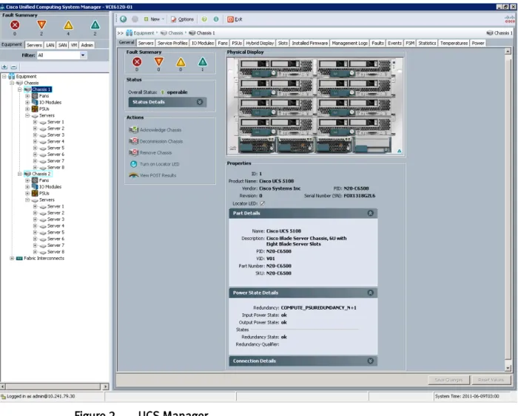
Task: Select Chassis 2 in the tree
Action: click(x=41, y=174)
